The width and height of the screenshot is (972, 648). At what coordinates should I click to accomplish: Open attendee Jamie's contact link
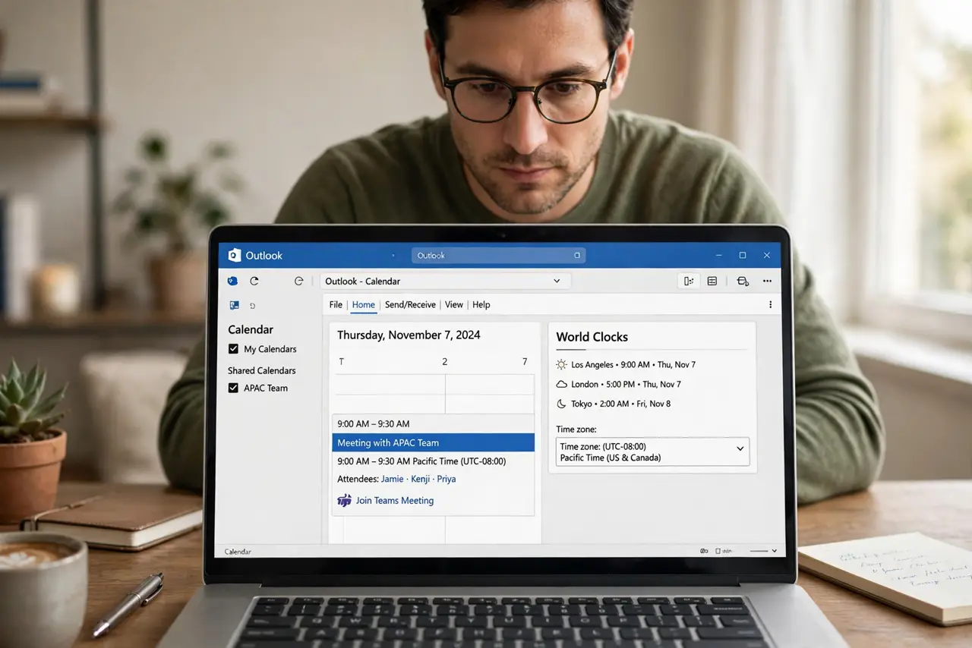pos(393,480)
